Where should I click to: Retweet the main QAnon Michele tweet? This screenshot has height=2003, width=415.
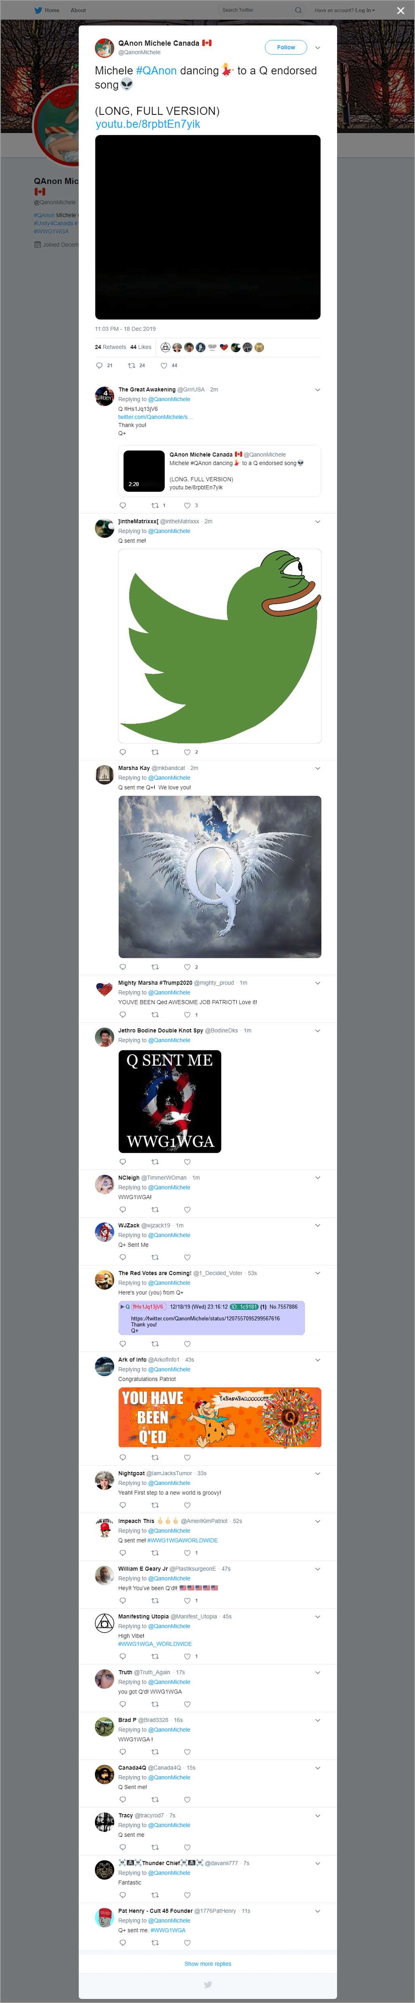click(131, 366)
